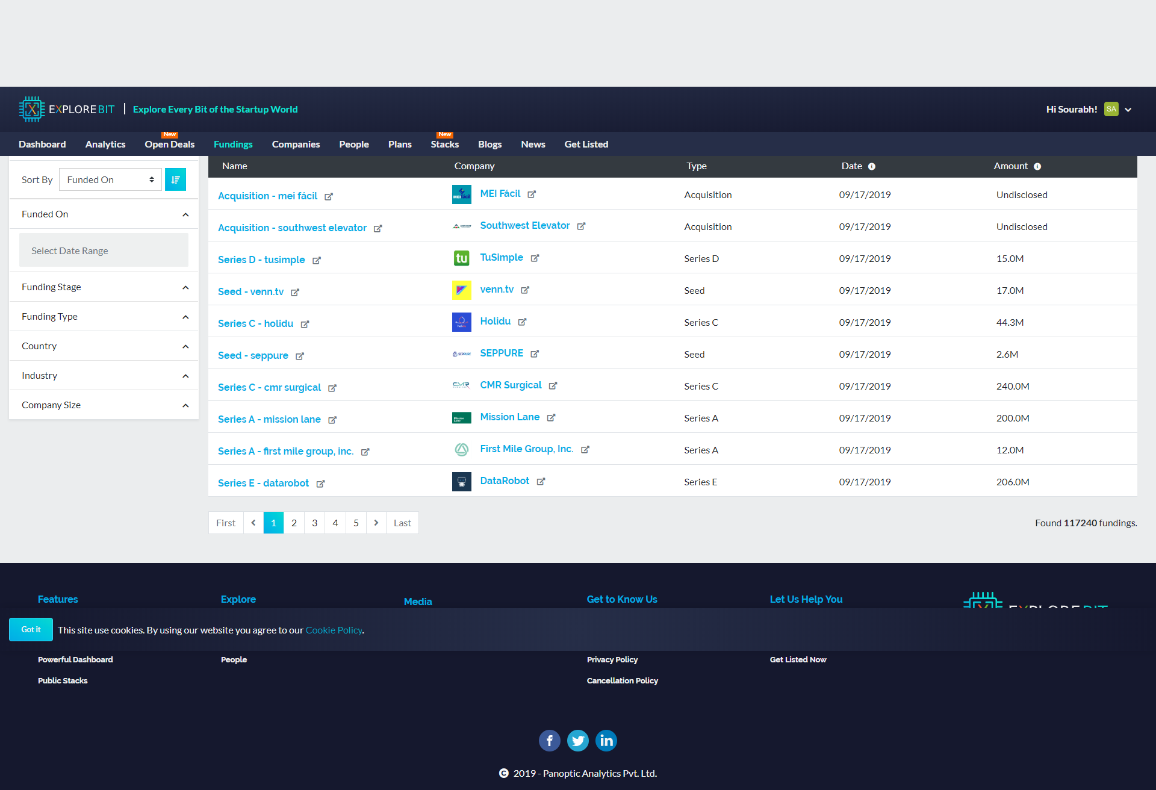This screenshot has width=1156, height=790.
Task: Switch to the Analytics menu item
Action: [x=105, y=145]
